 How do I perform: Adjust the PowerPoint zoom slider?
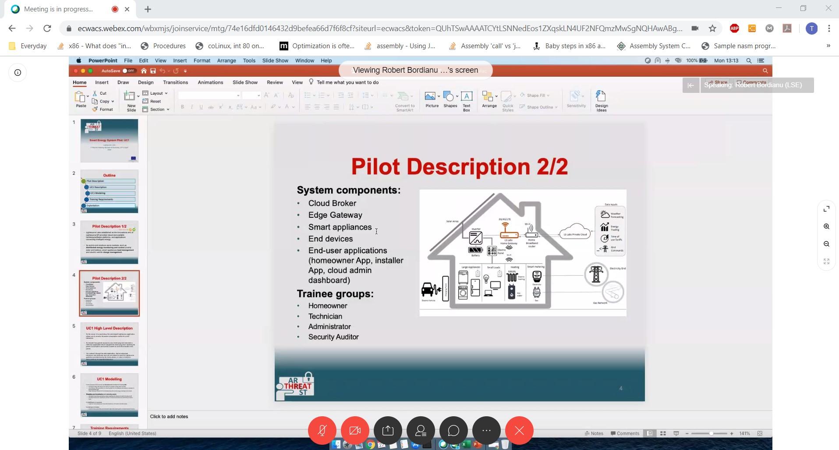click(x=711, y=433)
